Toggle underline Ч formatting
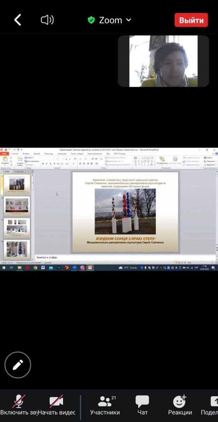Screen dimensions: 218x422 click(50, 164)
